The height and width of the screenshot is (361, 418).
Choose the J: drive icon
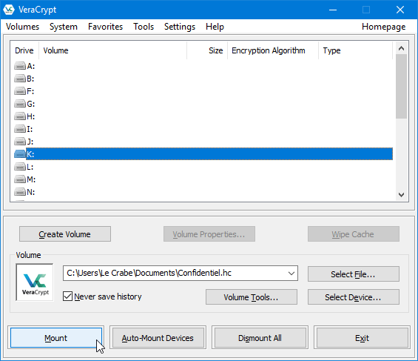20,142
